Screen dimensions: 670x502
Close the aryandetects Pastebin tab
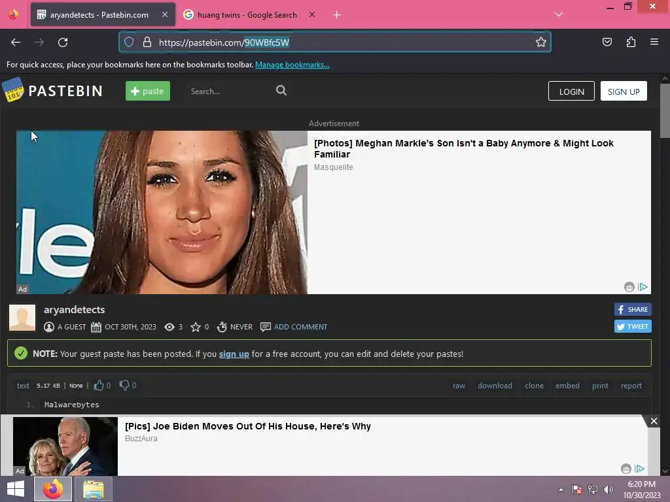[165, 14]
